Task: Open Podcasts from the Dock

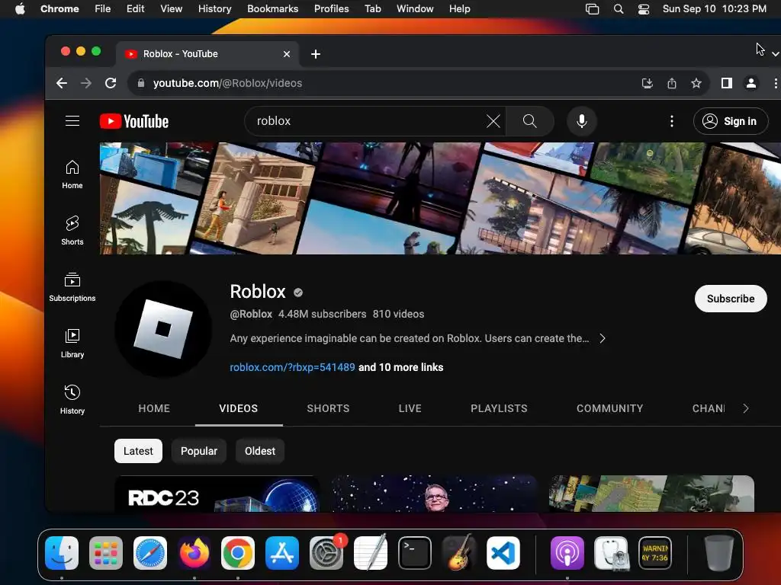Action: [x=567, y=553]
